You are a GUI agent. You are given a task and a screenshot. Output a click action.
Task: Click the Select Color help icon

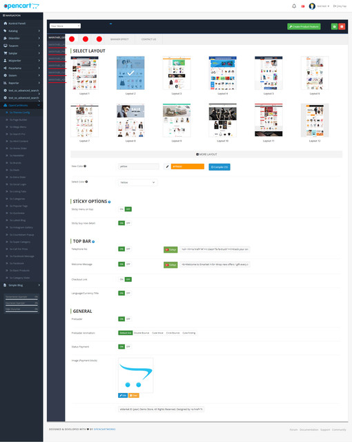[x=86, y=182]
